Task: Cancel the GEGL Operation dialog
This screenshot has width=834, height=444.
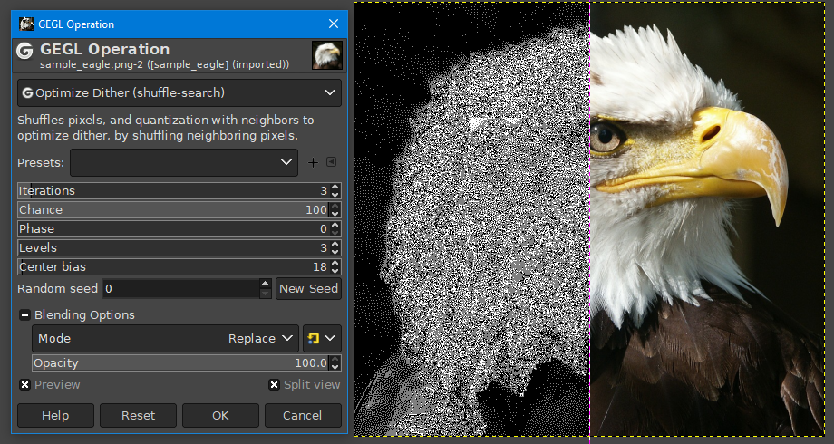Action: 303,415
